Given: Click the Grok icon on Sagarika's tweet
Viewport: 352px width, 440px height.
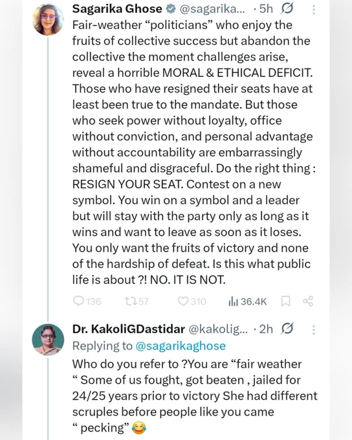Looking at the screenshot, I should pyautogui.click(x=287, y=8).
